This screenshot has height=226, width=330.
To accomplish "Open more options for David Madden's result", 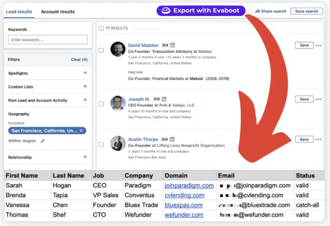I will coord(318,45).
